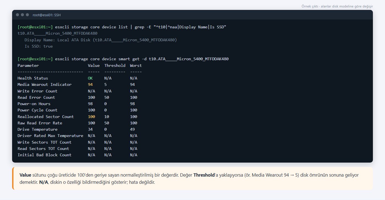The height and width of the screenshot is (200, 385).
Task: Click Power-on Hours "98" in the Value column
Action: click(90, 104)
